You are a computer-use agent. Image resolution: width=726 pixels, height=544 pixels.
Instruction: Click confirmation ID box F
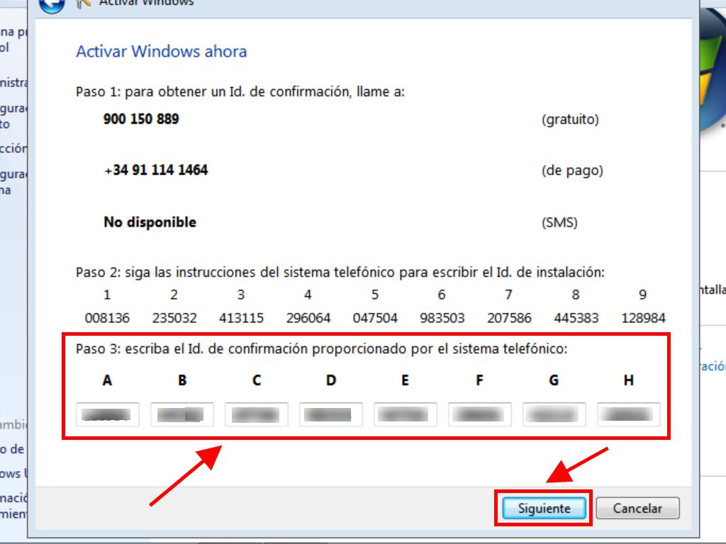(480, 414)
